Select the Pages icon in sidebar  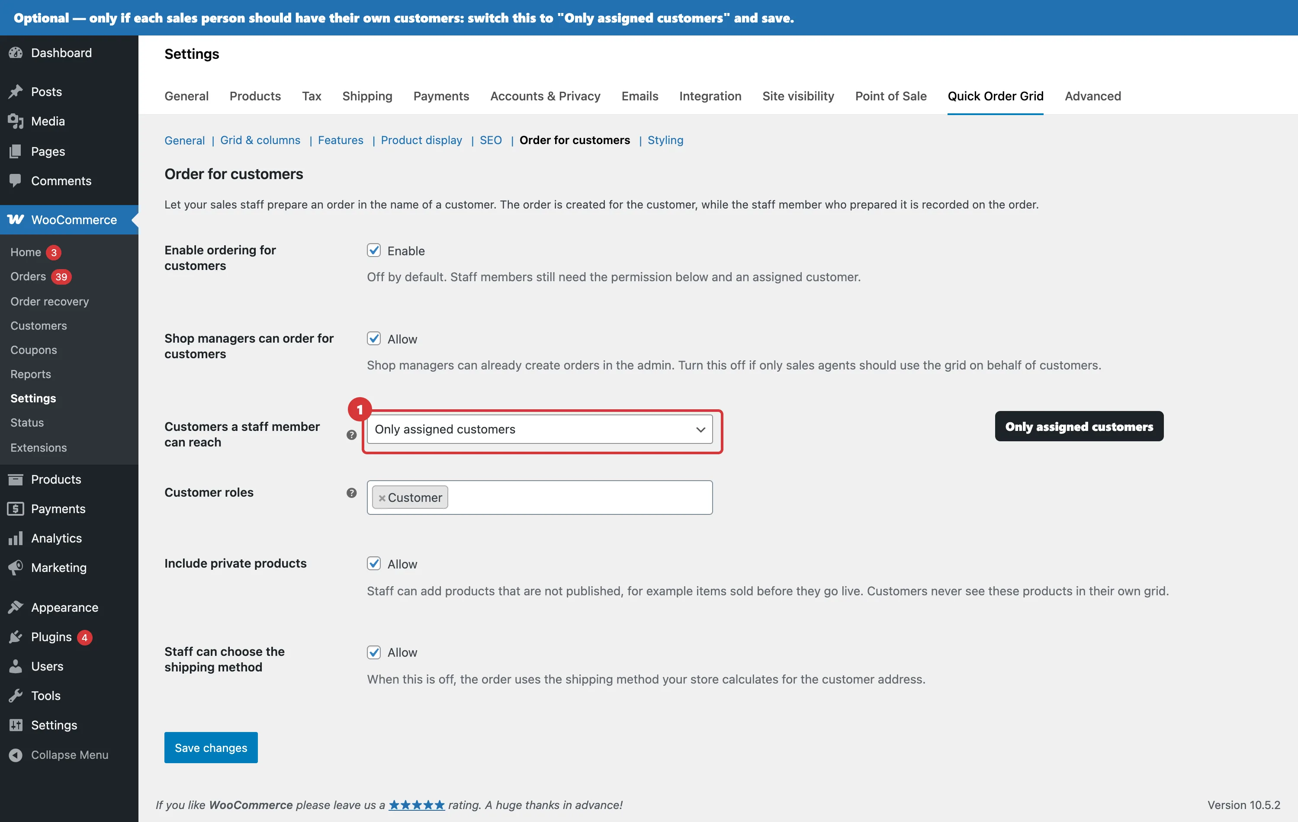click(x=16, y=151)
